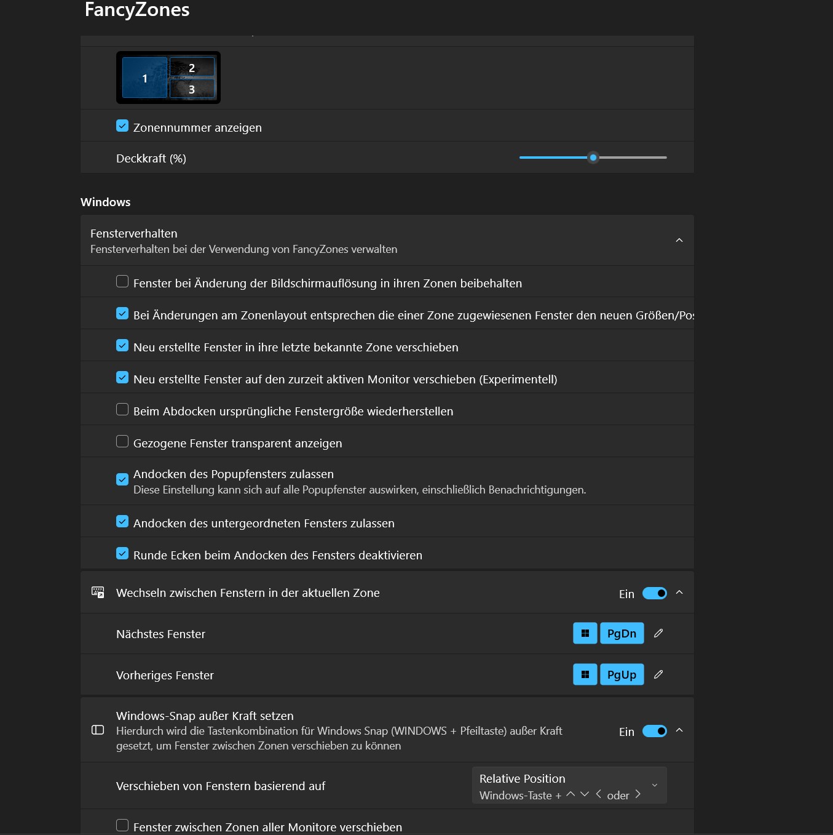Enable Fenster bei Änderung der Bildschirmauflösung checkbox
The image size is (833, 835).
click(122, 281)
